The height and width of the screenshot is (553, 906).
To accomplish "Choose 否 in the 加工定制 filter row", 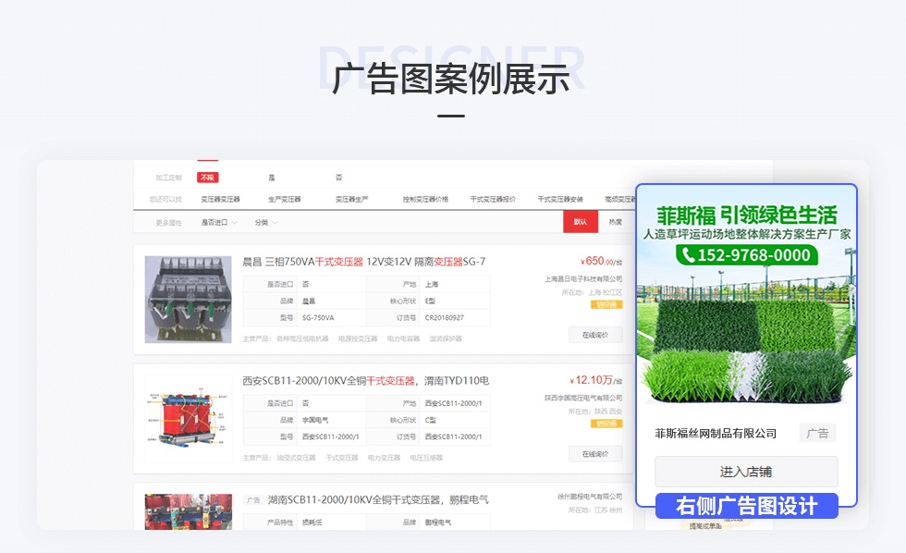I will (338, 178).
